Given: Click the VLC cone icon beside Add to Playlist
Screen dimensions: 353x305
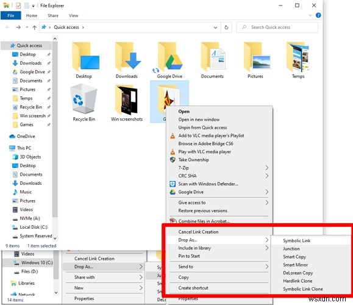Looking at the screenshot, I should tap(173, 135).
